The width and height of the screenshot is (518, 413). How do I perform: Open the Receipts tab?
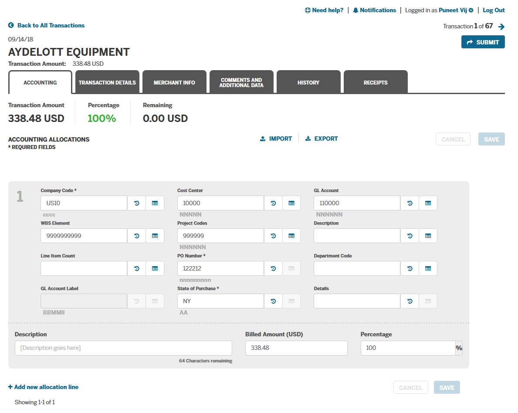point(376,82)
